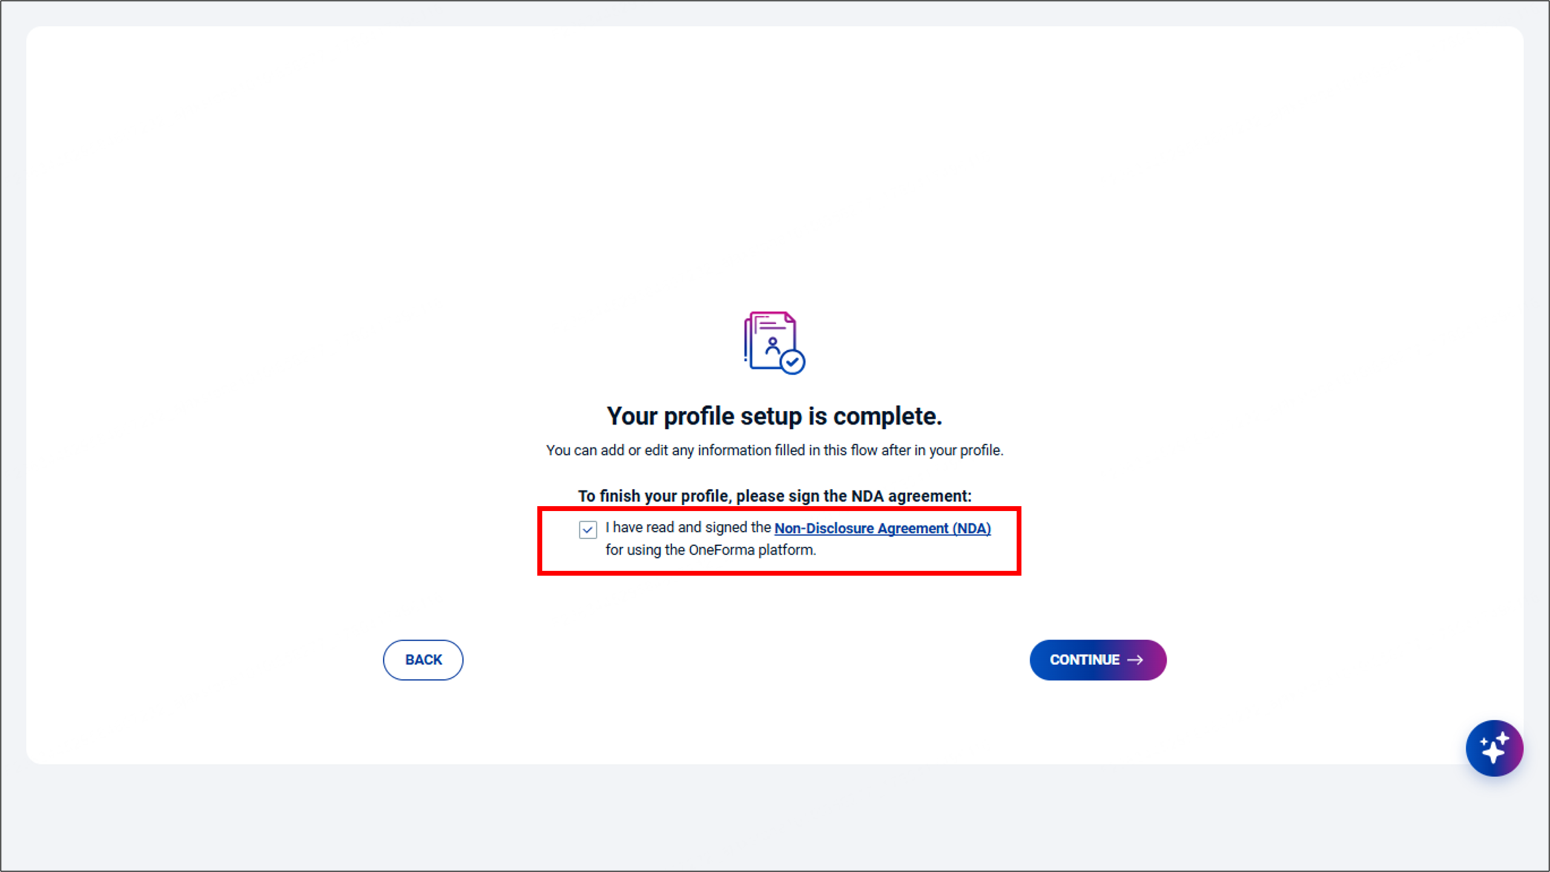Click the "To finish your profile" instruction line
Viewport: 1550px width, 872px height.
(774, 496)
